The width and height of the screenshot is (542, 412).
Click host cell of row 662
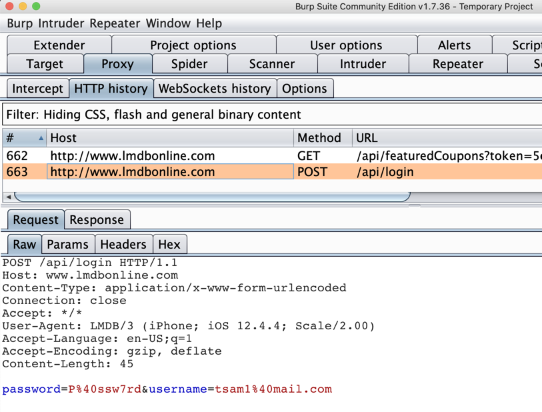coord(170,156)
